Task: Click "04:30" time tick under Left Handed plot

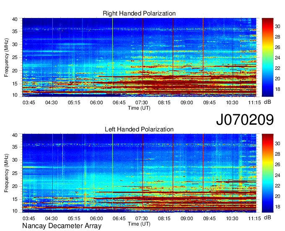Action: pyautogui.click(x=51, y=218)
